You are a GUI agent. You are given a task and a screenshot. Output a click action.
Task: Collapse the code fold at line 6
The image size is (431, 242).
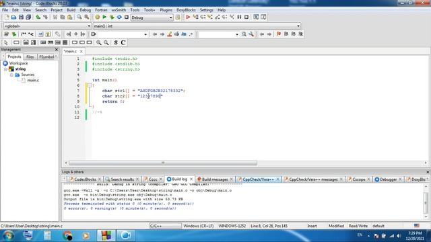click(90, 85)
